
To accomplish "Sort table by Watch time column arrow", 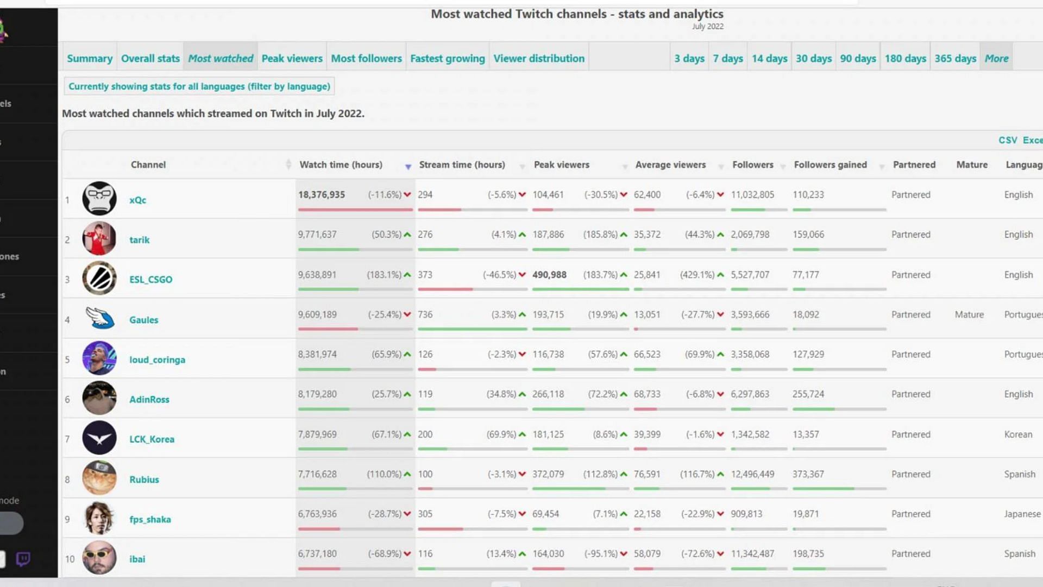I will tap(408, 167).
